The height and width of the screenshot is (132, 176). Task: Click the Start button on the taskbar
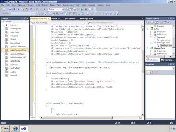pos(5,129)
